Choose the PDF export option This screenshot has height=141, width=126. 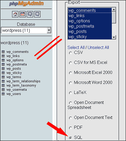71,128
